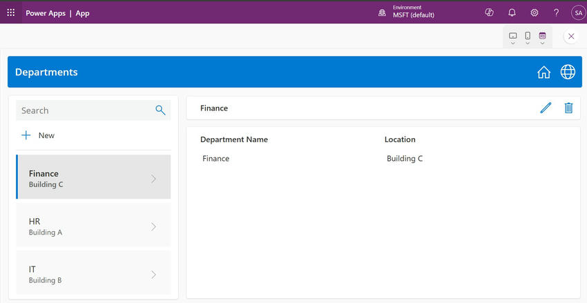Image resolution: width=587 pixels, height=303 pixels.
Task: Click the Departments header title
Action: point(46,72)
